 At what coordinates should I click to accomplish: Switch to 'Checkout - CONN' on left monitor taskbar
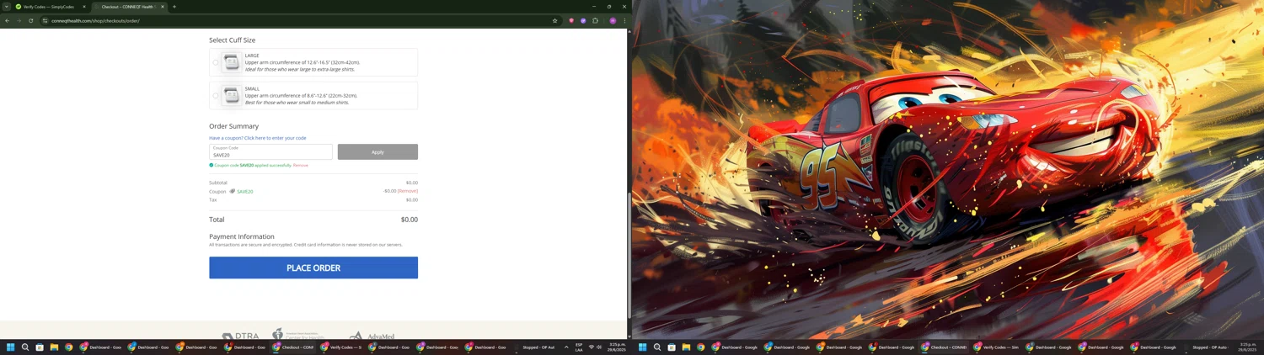point(294,347)
